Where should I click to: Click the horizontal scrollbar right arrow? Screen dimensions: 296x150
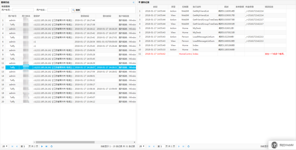click(134, 142)
